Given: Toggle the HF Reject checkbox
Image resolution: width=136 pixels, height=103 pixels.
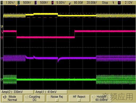Looking at the screenshot, I should [x=79, y=100].
